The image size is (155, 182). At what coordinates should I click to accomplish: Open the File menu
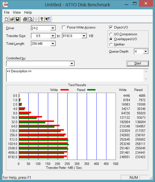coord(7,12)
